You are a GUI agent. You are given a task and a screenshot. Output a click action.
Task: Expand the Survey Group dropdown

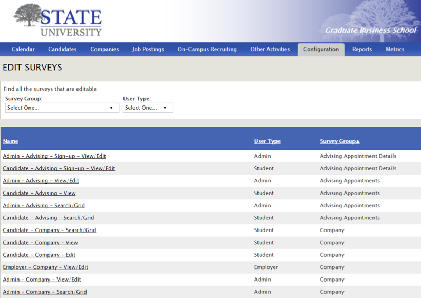tap(62, 108)
